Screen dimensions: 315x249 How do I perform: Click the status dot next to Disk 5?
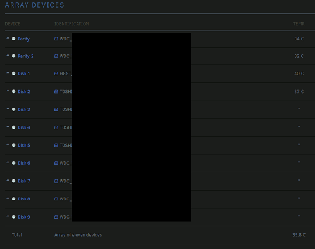pyautogui.click(x=13, y=145)
